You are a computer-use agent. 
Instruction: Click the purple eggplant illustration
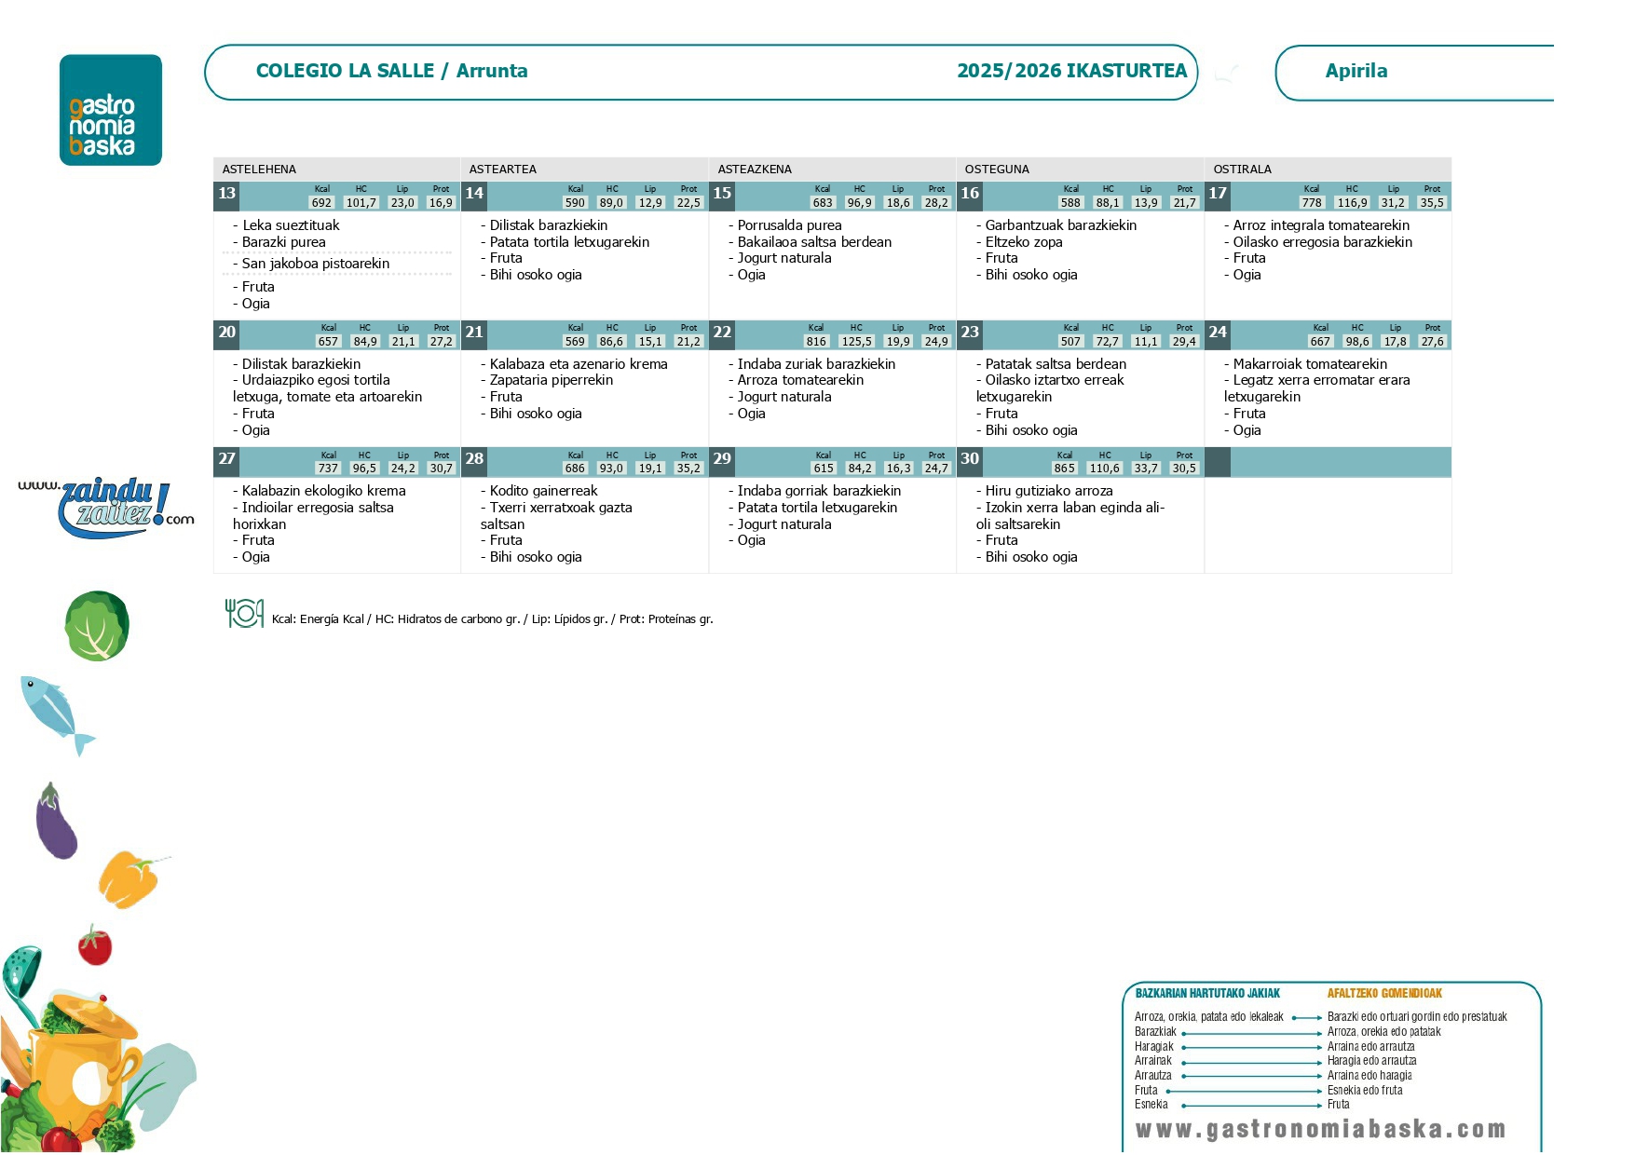(56, 822)
